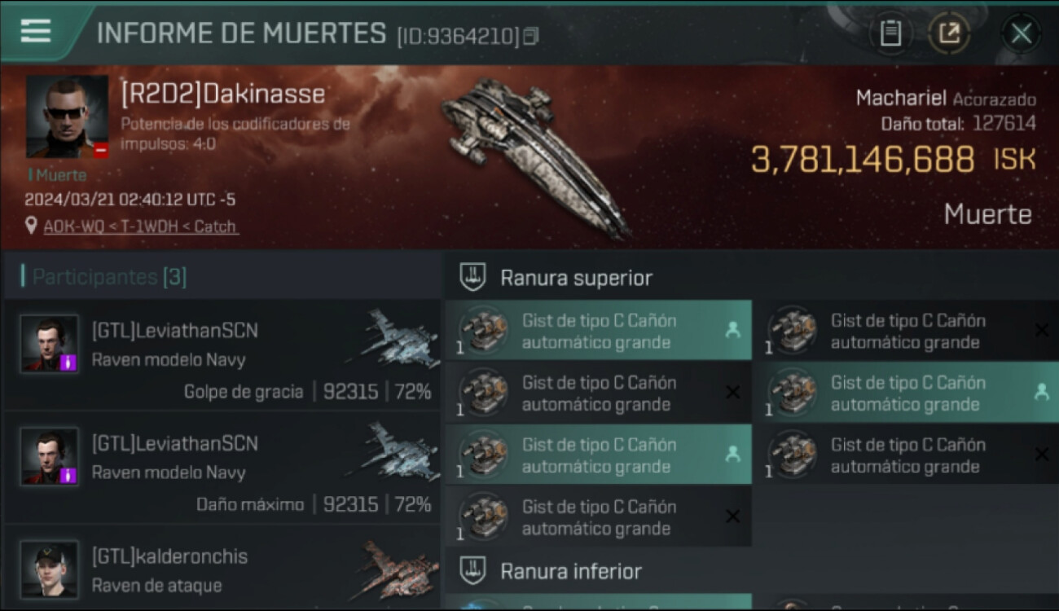Screen dimensions: 1059x611
Task: Copy the kill report ID icon
Action: tap(531, 36)
